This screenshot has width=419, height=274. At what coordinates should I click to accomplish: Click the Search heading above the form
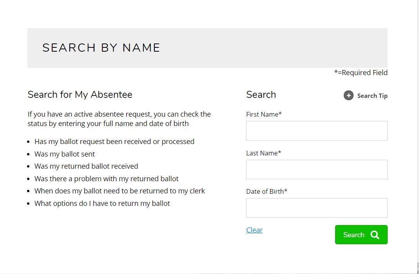click(261, 94)
